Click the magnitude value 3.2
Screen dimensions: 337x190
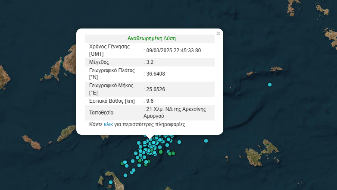pyautogui.click(x=150, y=62)
